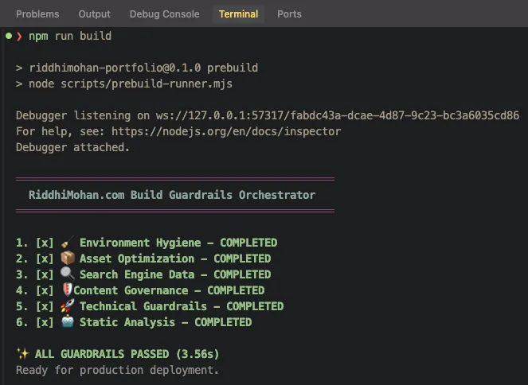Click the green command status dot
Image resolution: width=528 pixels, height=385 pixels.
point(9,36)
